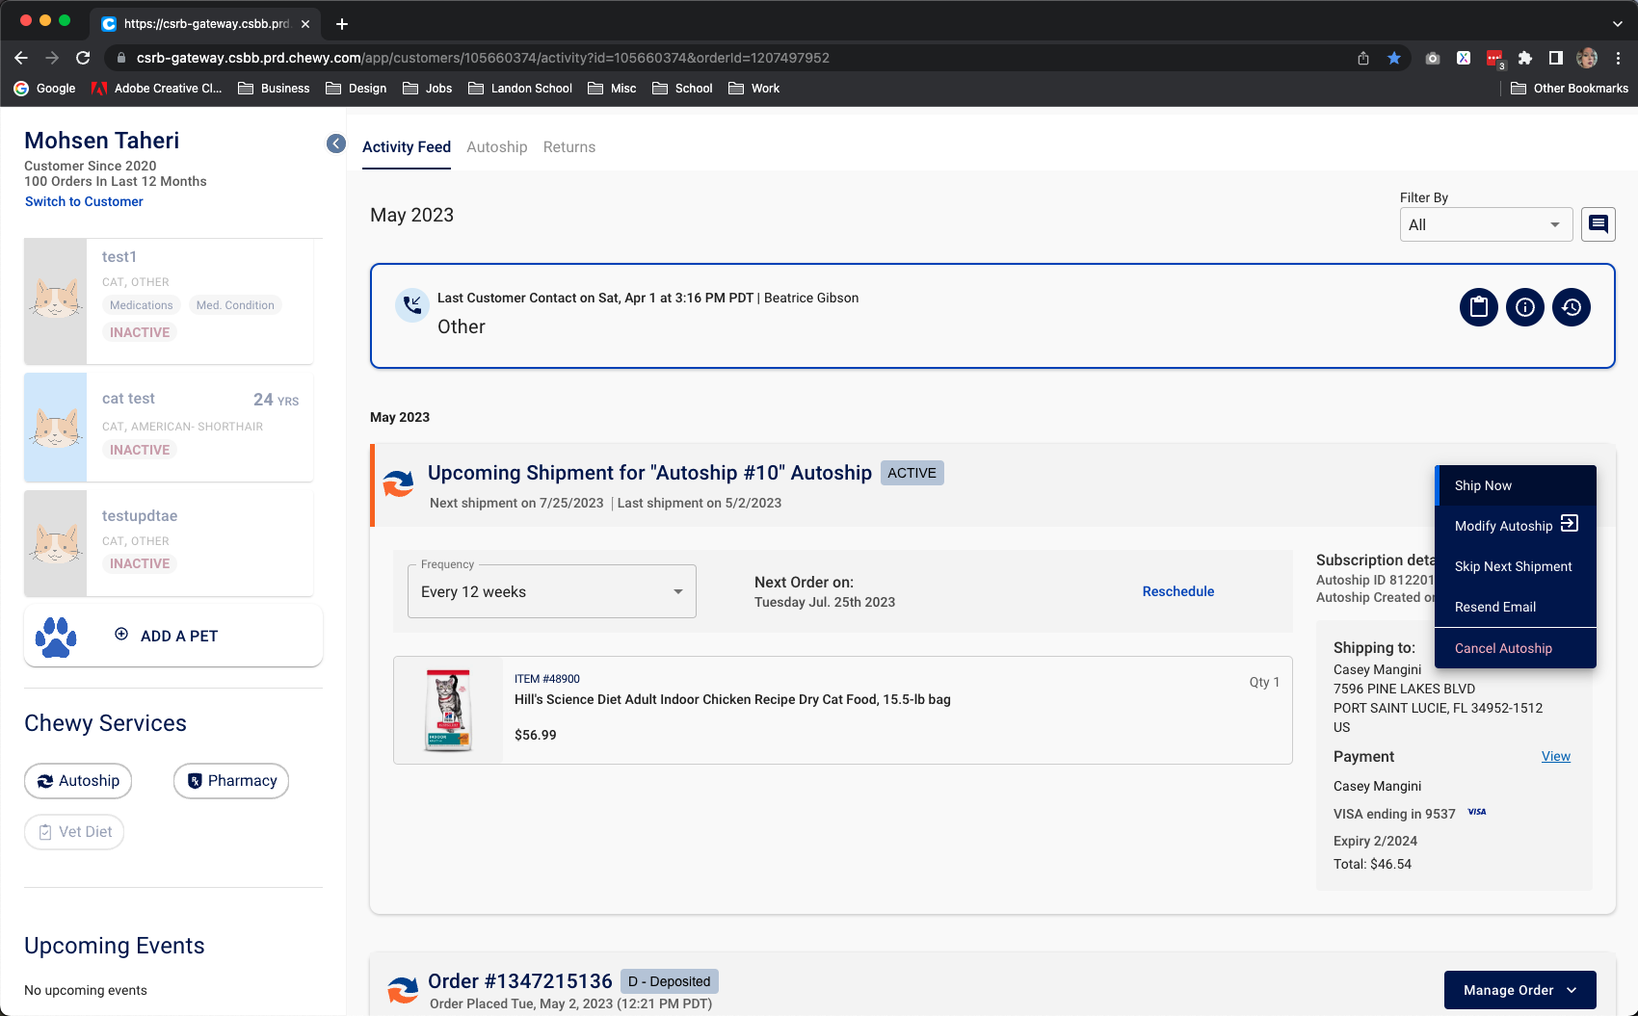Click the Switch to Customer link
Screen dimensions: 1638x1016
coord(84,201)
